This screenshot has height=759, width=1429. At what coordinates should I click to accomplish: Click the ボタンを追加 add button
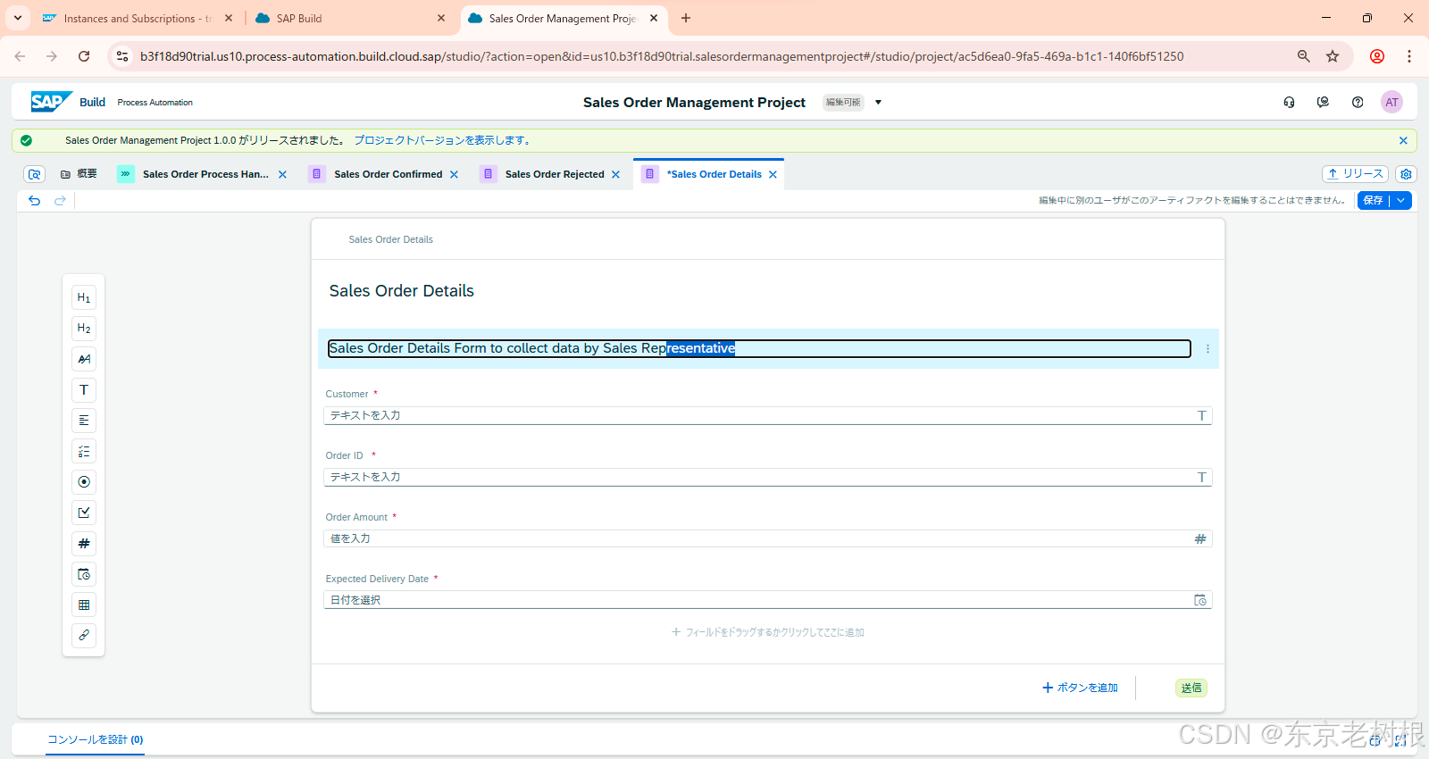point(1080,688)
